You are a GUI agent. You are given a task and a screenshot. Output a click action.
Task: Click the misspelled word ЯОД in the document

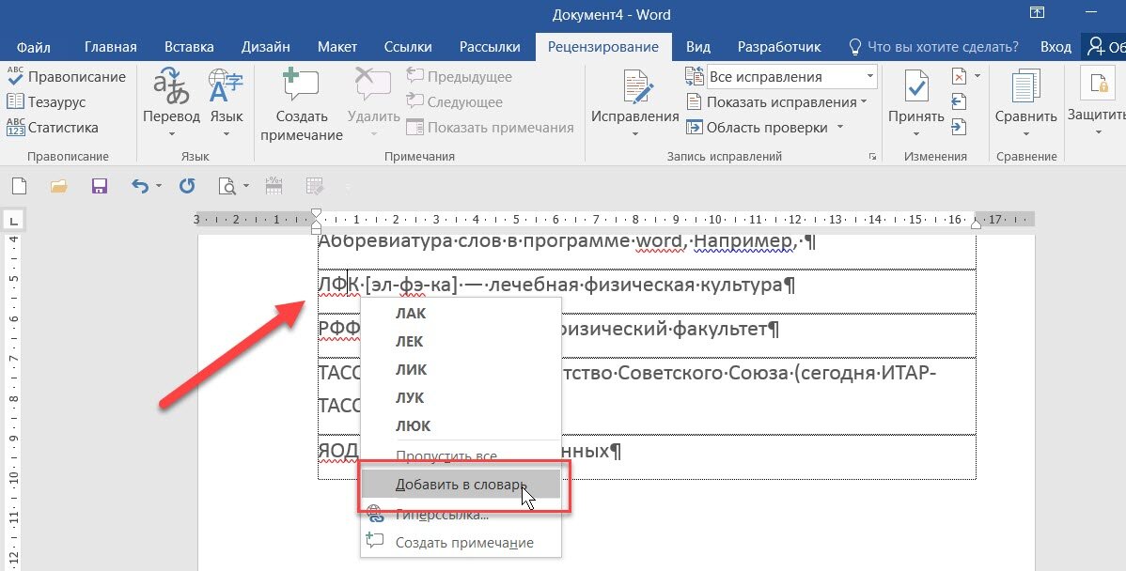[x=337, y=451]
